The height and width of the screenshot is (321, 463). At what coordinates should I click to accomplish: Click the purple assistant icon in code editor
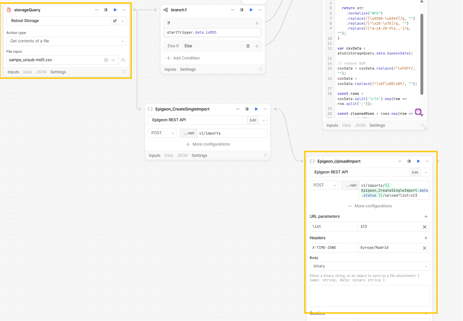point(418,112)
